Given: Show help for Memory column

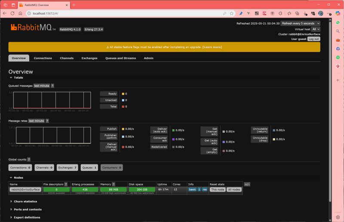Looking at the screenshot, I should (114, 184).
